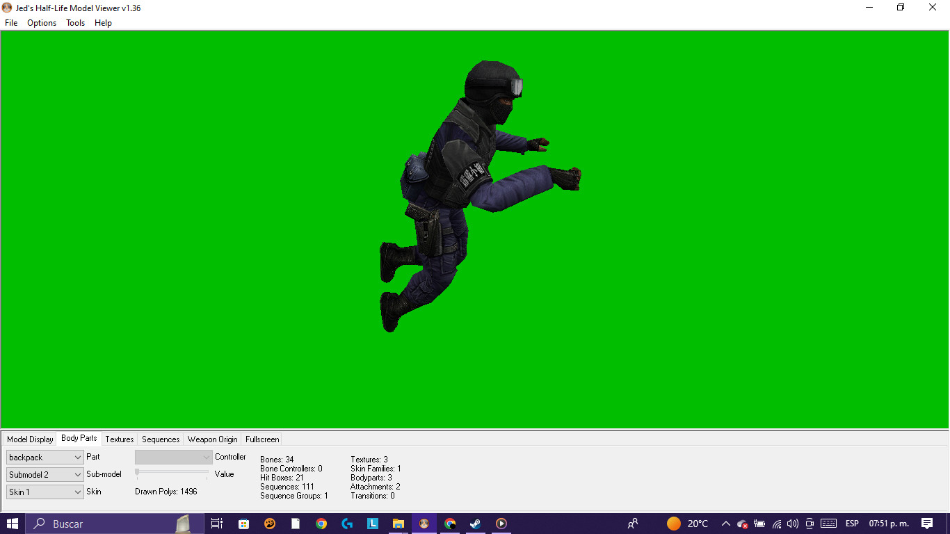The width and height of the screenshot is (950, 534).
Task: Click the Hit Boxes: 21 statistic
Action: [x=282, y=478]
